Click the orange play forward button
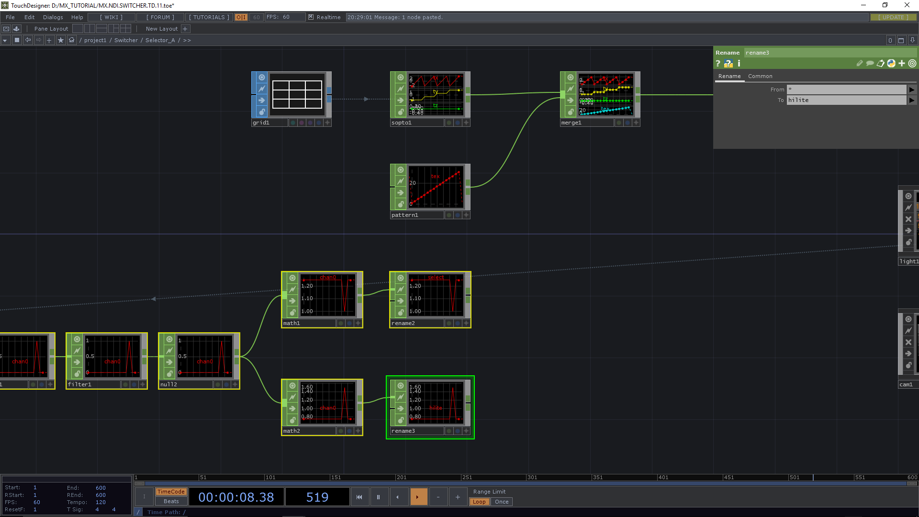 pos(418,497)
